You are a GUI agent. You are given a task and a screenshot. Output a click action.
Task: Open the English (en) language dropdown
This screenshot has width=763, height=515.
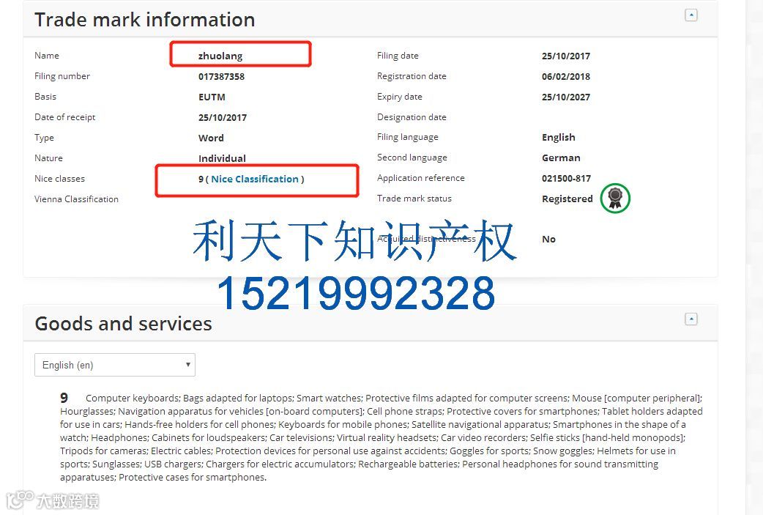tap(115, 365)
